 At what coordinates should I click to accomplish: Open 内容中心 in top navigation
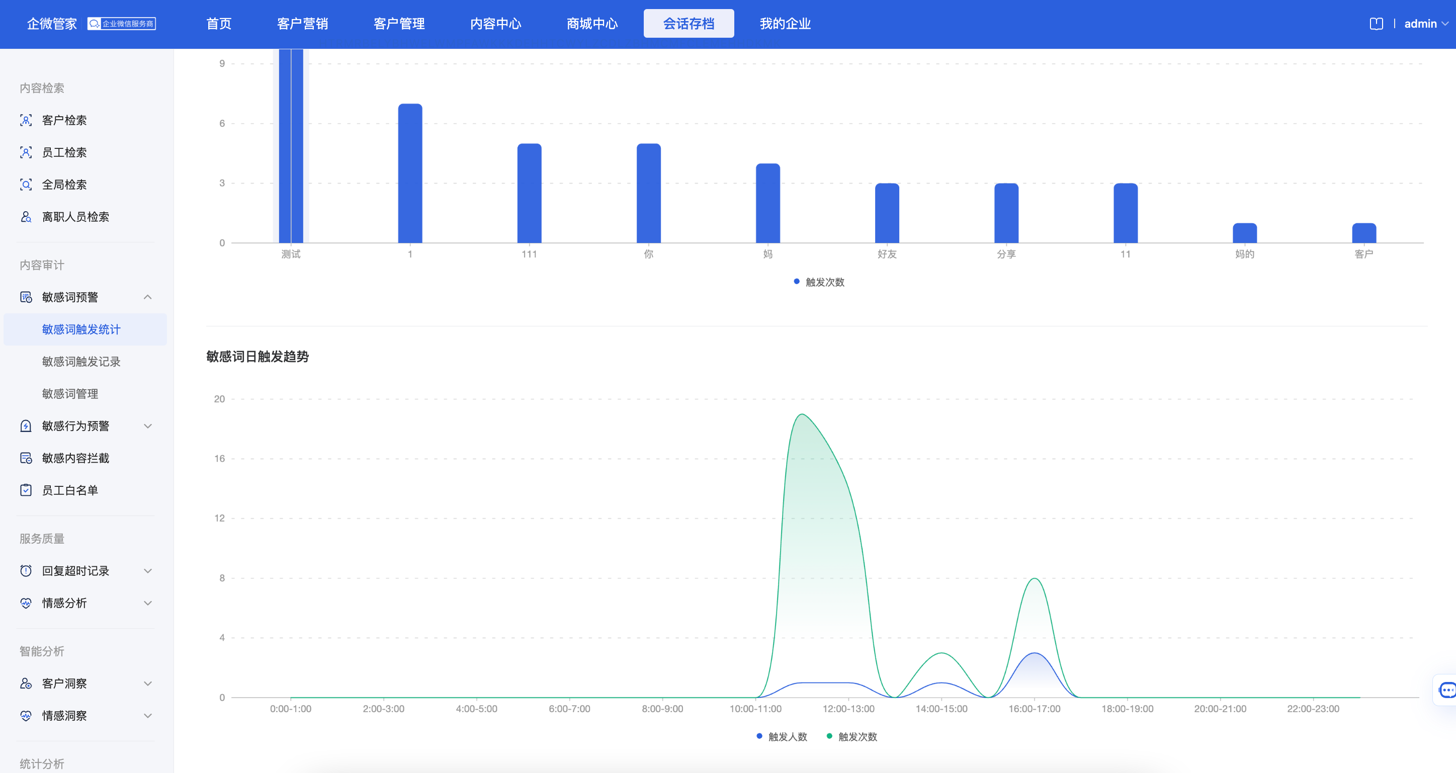496,24
